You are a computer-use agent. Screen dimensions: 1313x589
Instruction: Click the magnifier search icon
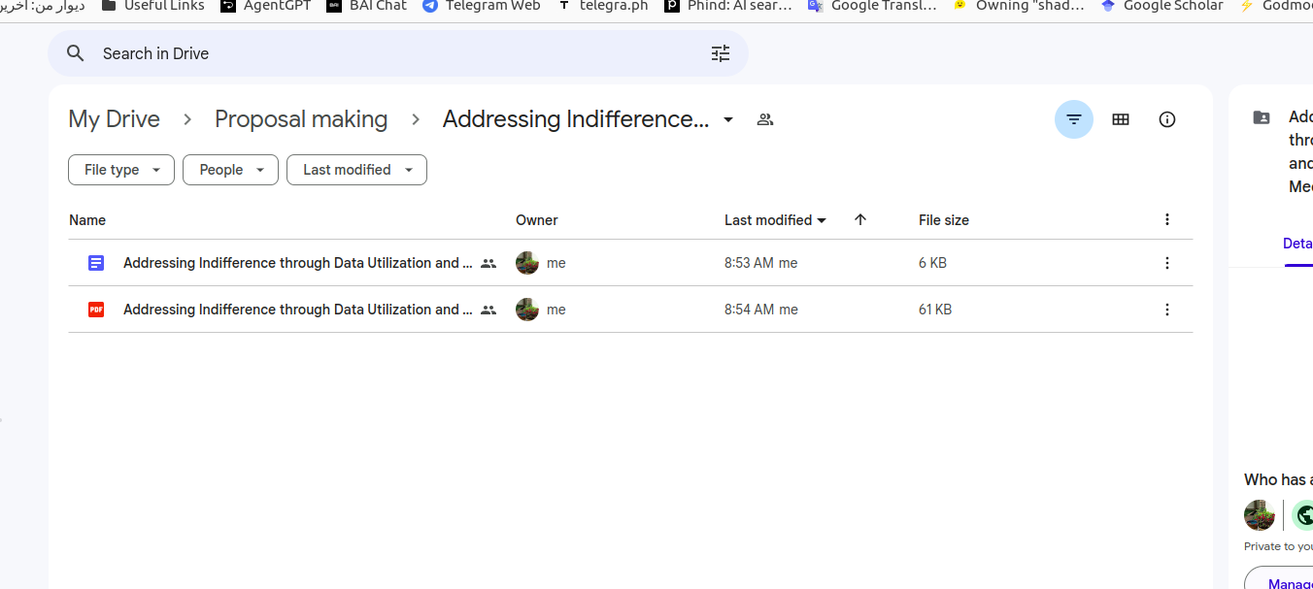coord(76,53)
